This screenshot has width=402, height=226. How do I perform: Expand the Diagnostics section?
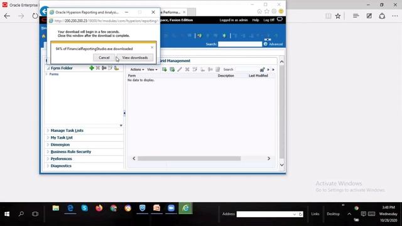pos(48,166)
